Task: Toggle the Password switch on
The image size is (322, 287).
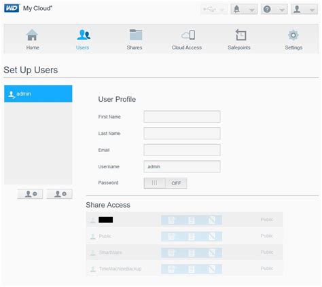Action: 165,183
